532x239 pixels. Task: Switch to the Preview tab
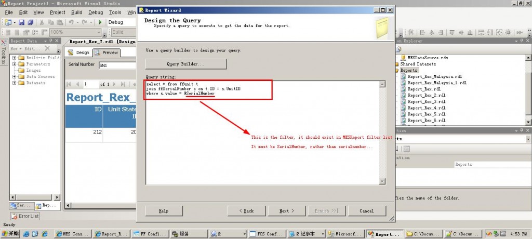[x=107, y=52]
